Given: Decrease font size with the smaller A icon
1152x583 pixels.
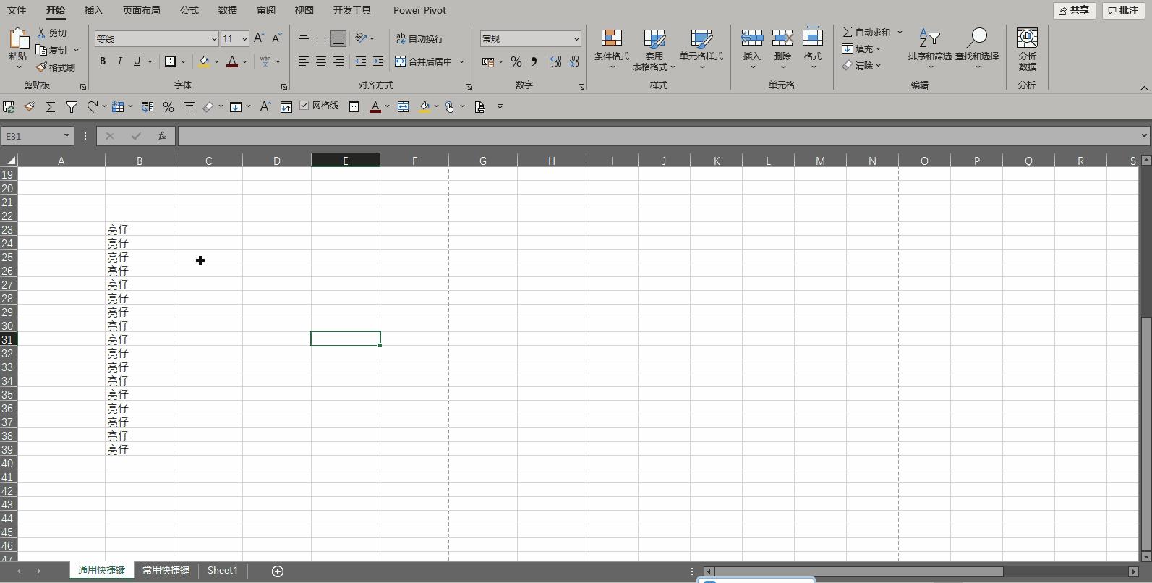Looking at the screenshot, I should tap(276, 38).
